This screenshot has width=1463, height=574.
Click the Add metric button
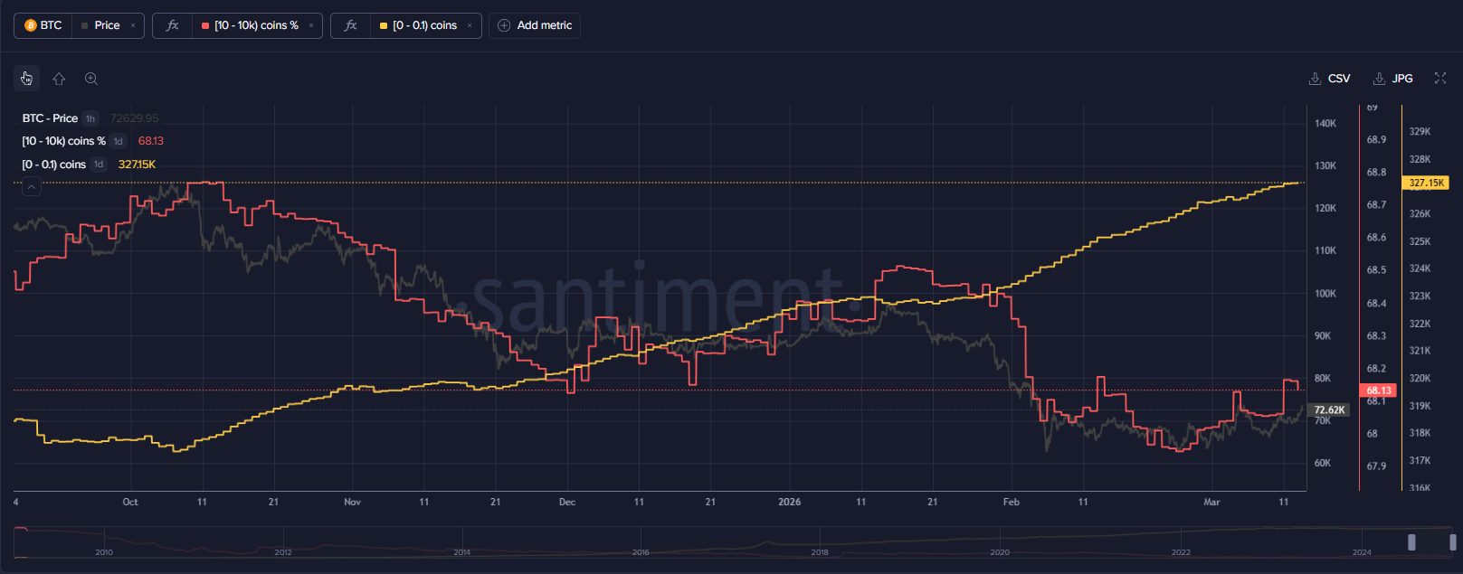click(x=535, y=25)
